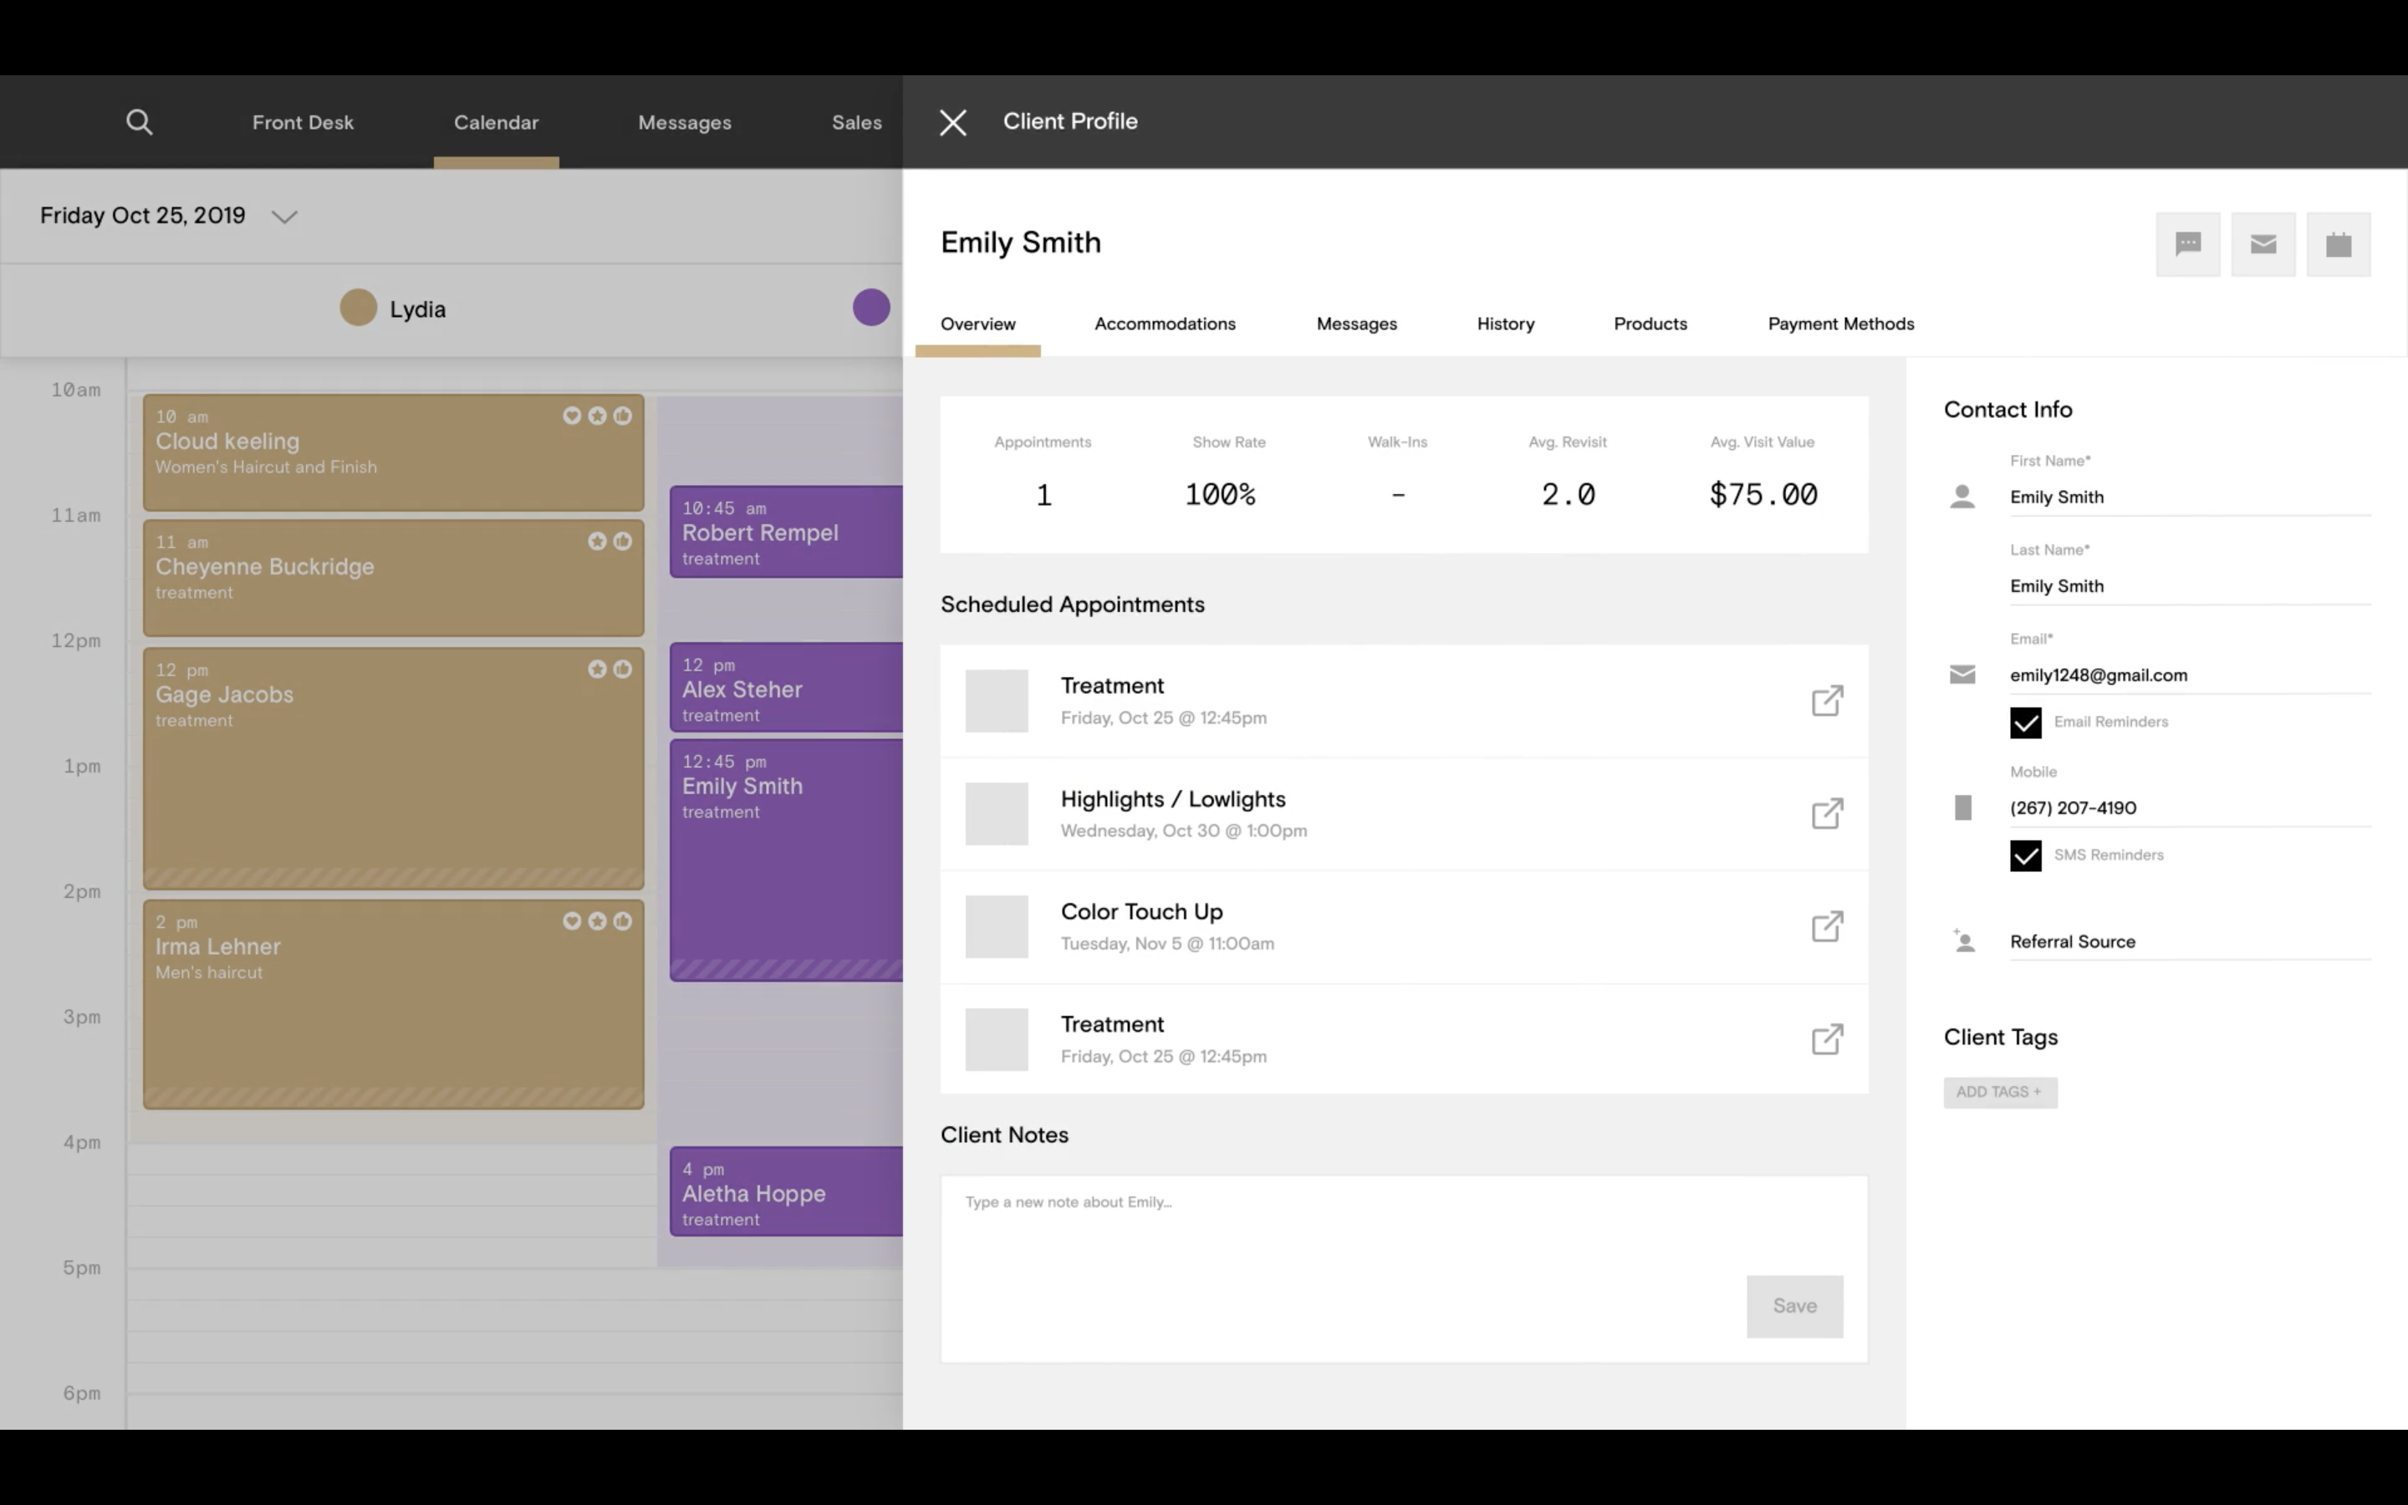This screenshot has height=1505, width=2408.
Task: Uncheck the SMS Reminders checkbox
Action: [2025, 856]
